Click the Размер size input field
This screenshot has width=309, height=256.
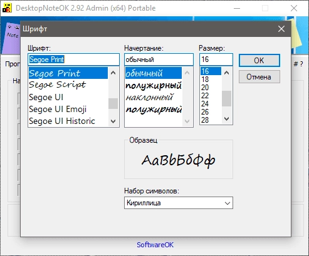click(216, 59)
